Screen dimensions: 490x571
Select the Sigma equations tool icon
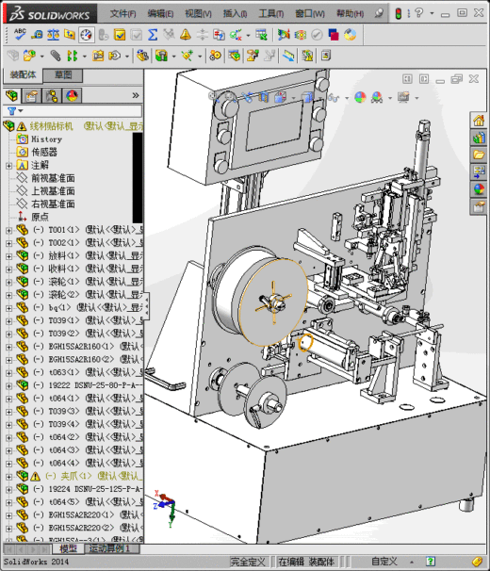(x=153, y=35)
